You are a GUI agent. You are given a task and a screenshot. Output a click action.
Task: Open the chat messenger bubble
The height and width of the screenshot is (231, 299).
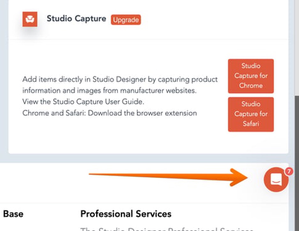coord(276,179)
